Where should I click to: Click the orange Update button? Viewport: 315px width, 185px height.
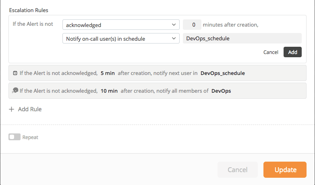tap(285, 170)
